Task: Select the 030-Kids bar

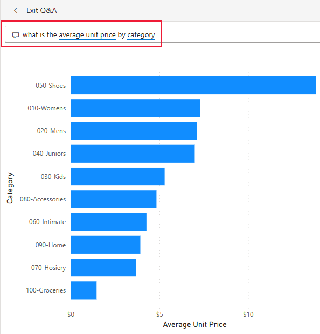Action: click(117, 176)
